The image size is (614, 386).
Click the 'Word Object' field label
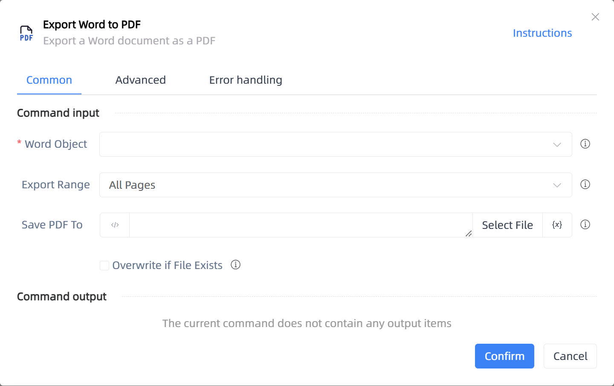coord(56,144)
